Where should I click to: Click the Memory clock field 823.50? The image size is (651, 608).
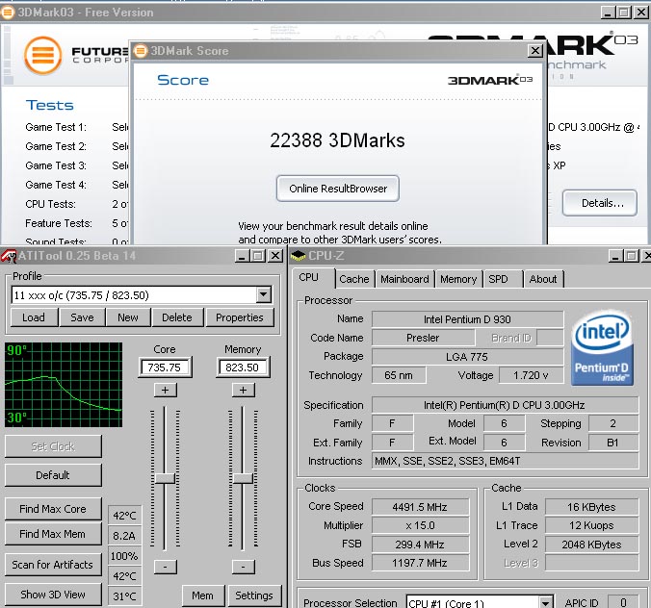[x=243, y=367]
